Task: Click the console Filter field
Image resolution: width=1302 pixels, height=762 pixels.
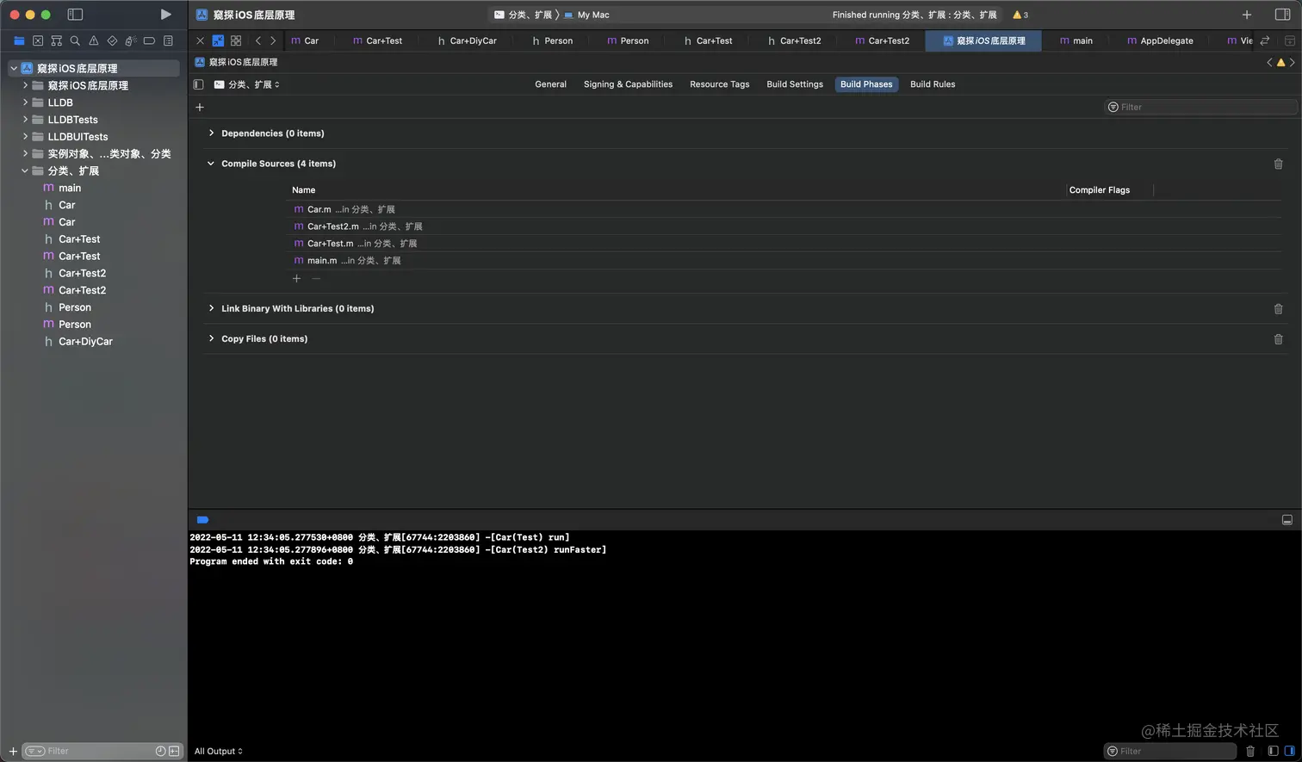Action: pyautogui.click(x=1170, y=751)
